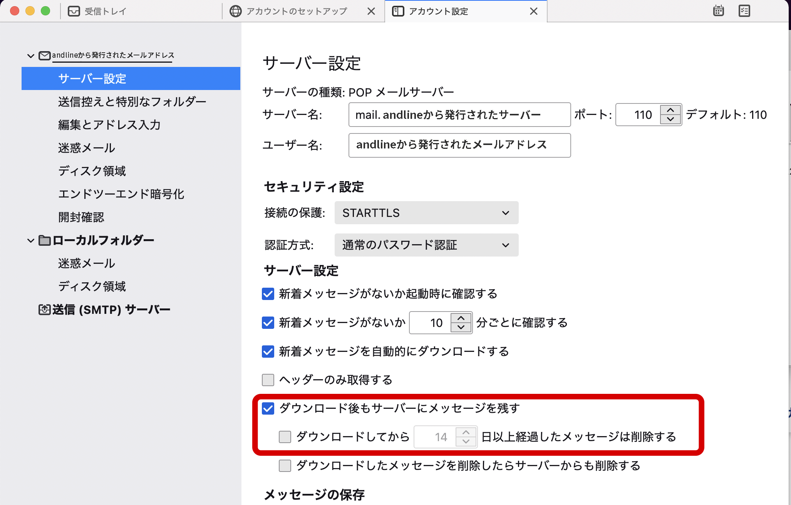Click the mail envelope icon beside the andline account
Image resolution: width=791 pixels, height=505 pixels.
(x=45, y=56)
